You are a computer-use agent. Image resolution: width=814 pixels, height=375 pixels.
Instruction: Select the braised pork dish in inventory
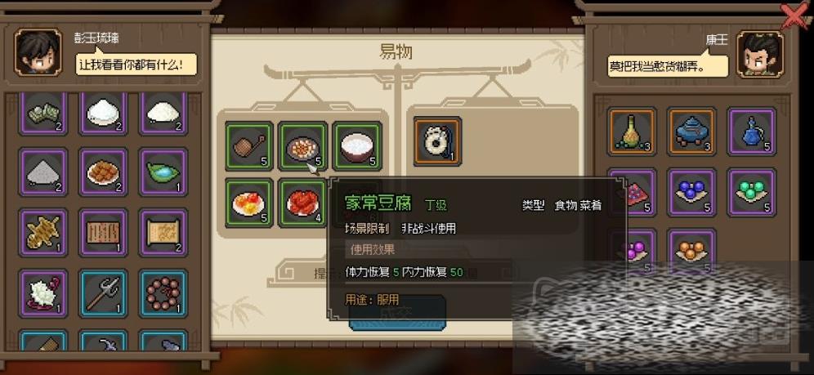click(103, 172)
